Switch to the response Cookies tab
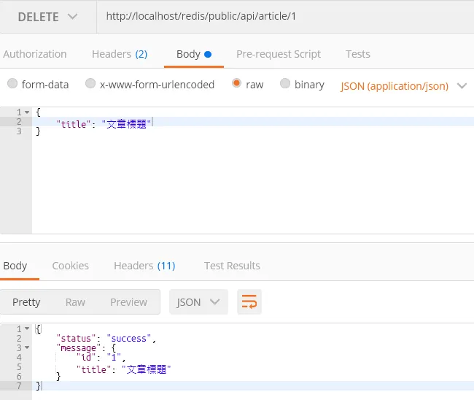Viewport: 474px width, 400px height. 71,266
